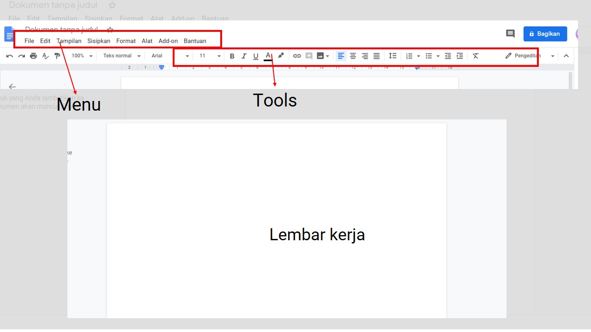
Task: Open the Format menu
Action: point(126,41)
